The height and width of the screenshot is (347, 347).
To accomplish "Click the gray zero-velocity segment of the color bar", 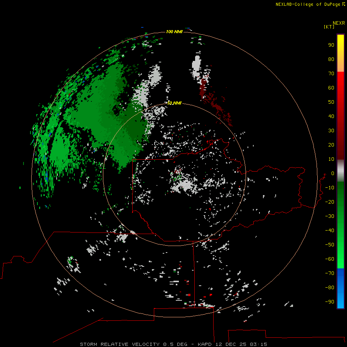I will point(340,171).
